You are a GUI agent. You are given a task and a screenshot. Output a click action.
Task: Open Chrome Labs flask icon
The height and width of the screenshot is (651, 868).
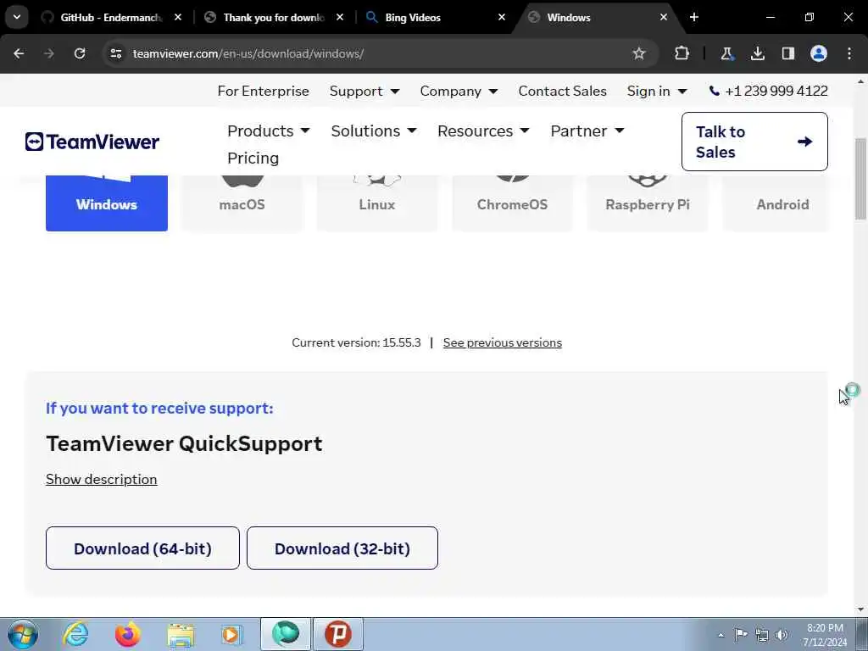pyautogui.click(x=726, y=53)
